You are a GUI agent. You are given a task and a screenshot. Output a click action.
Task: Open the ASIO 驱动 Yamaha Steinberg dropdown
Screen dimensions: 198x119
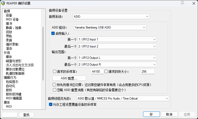click(x=110, y=27)
